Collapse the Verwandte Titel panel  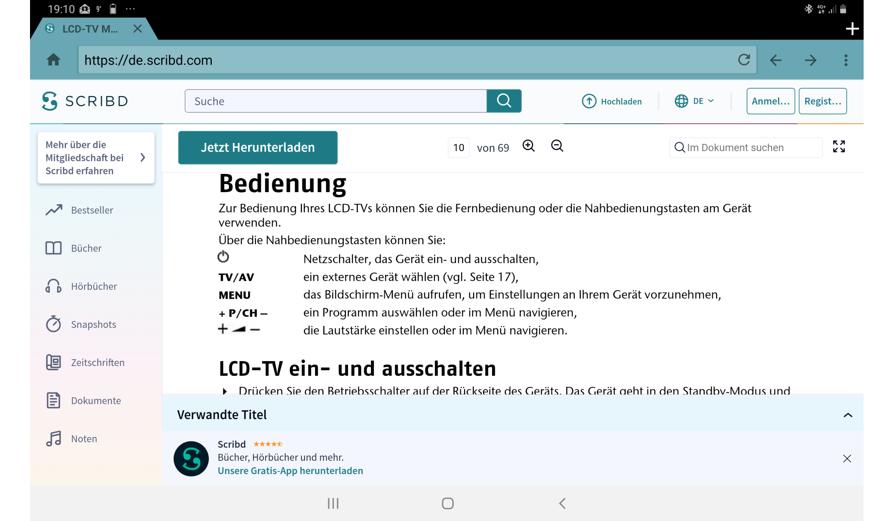coord(848,415)
